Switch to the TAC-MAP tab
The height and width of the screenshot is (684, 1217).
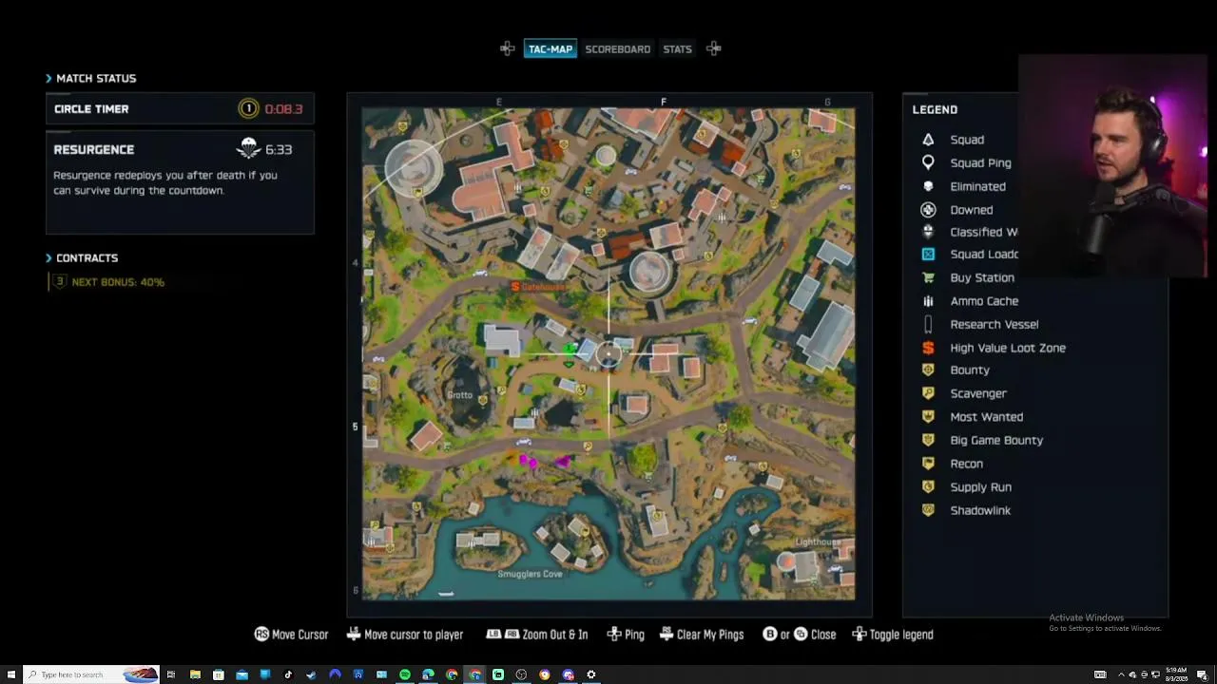551,48
